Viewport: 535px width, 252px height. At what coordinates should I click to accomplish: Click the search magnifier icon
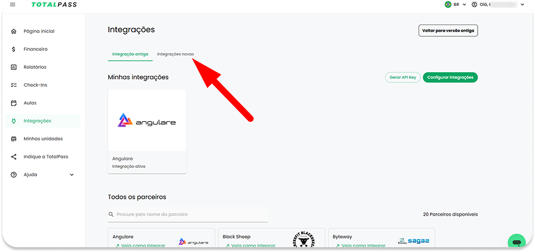coord(111,214)
